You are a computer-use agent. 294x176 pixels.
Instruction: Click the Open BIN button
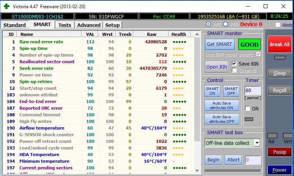point(216,67)
